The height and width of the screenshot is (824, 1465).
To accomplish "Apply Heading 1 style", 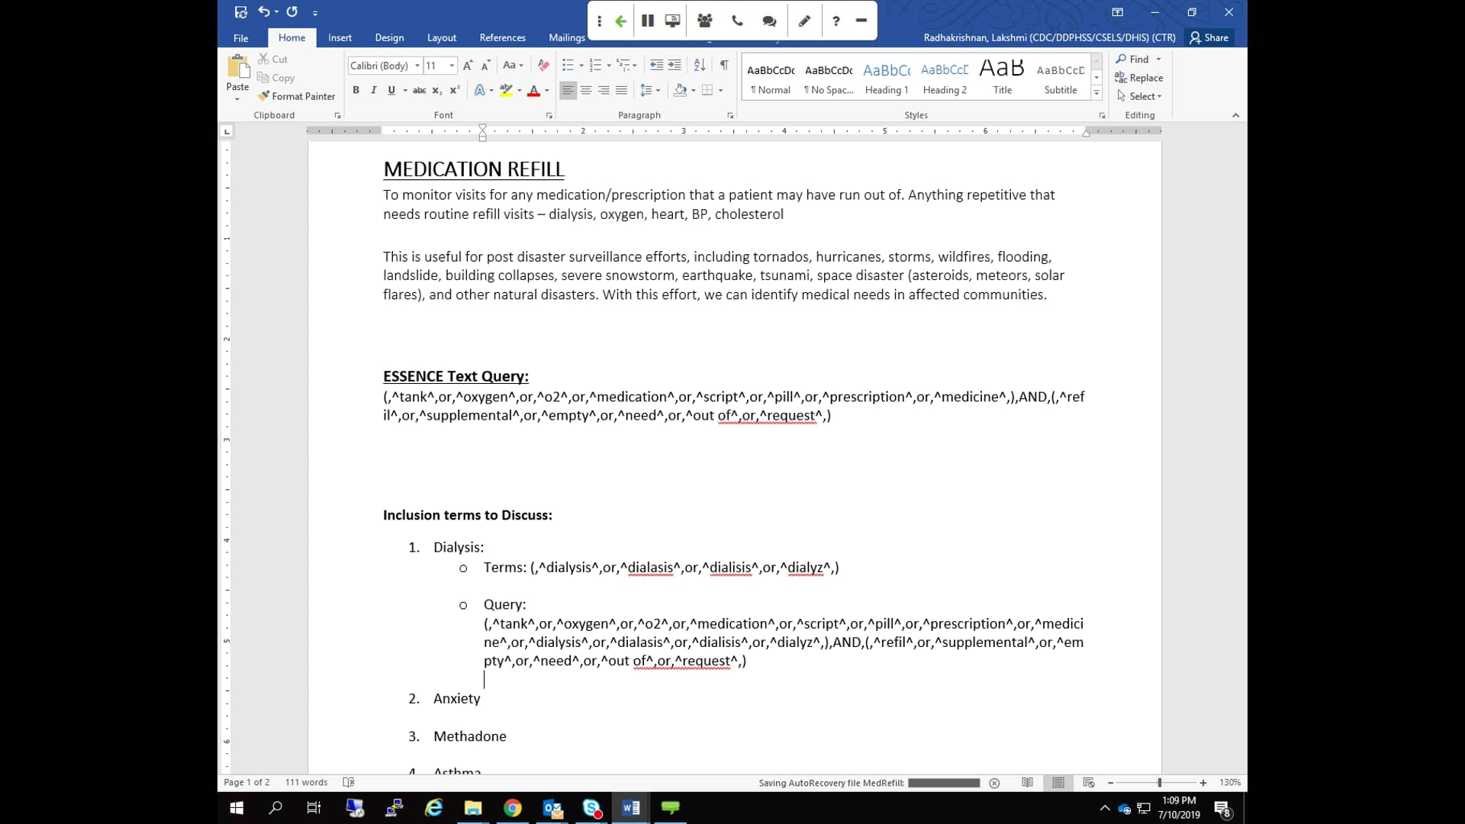I will click(x=887, y=78).
